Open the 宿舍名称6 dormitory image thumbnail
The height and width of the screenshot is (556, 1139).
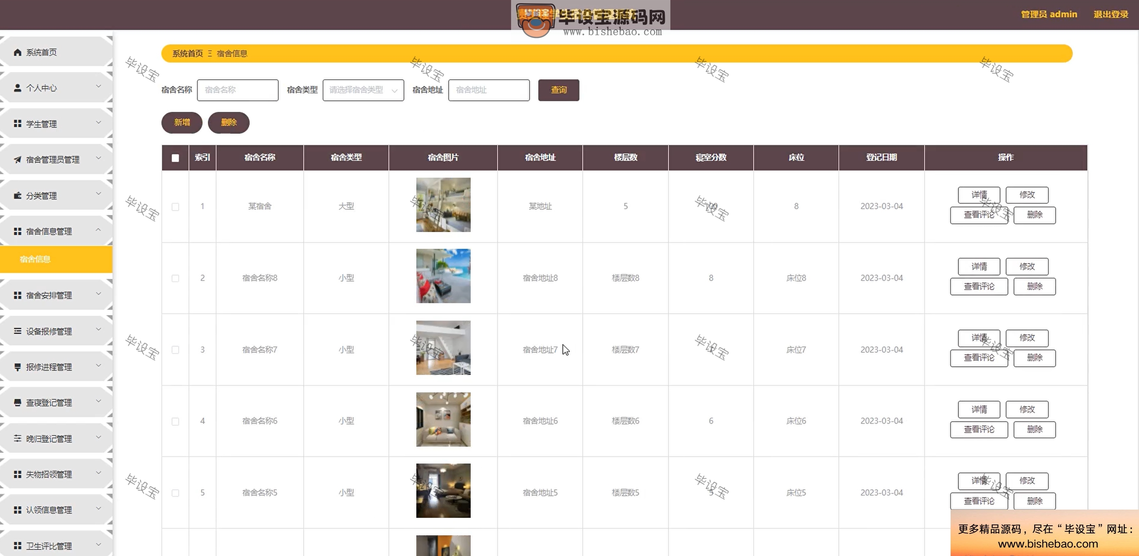pyautogui.click(x=443, y=419)
